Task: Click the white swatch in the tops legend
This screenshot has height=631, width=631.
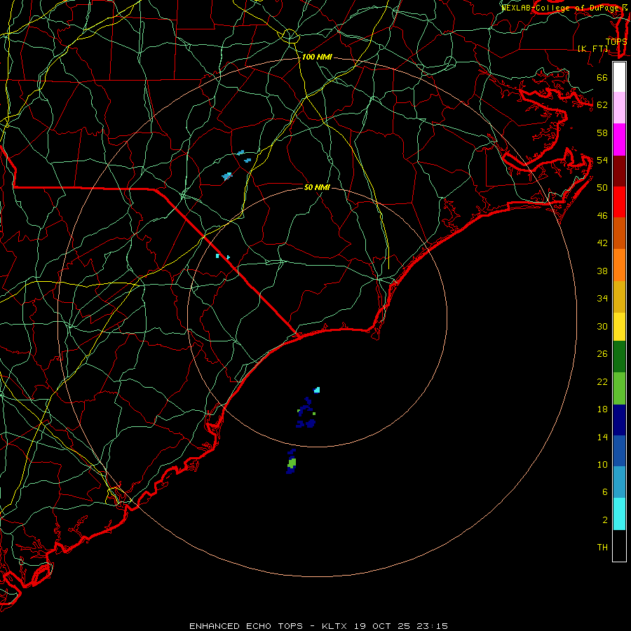Action: pyautogui.click(x=619, y=77)
